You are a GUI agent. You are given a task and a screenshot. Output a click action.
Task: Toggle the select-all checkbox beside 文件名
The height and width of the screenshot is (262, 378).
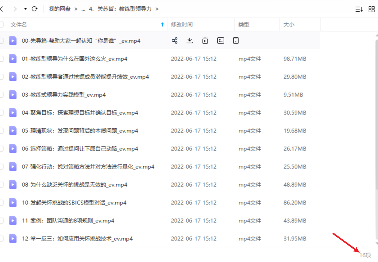click(x=1, y=25)
